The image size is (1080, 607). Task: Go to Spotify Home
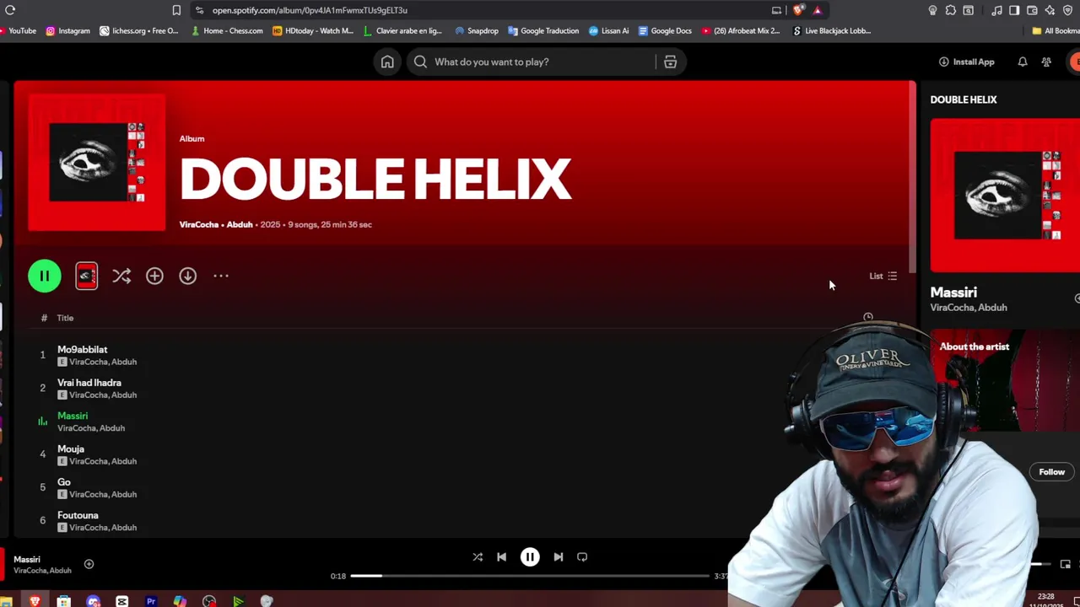387,62
